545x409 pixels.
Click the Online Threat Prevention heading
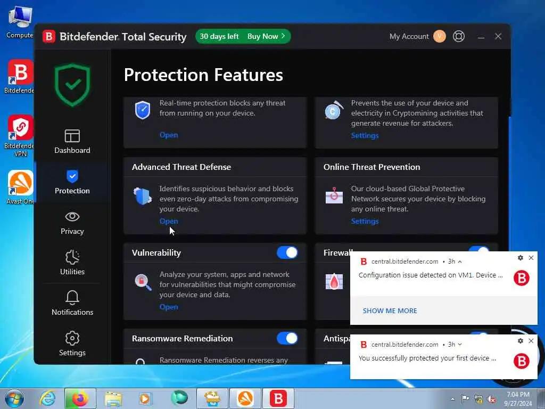click(371, 167)
